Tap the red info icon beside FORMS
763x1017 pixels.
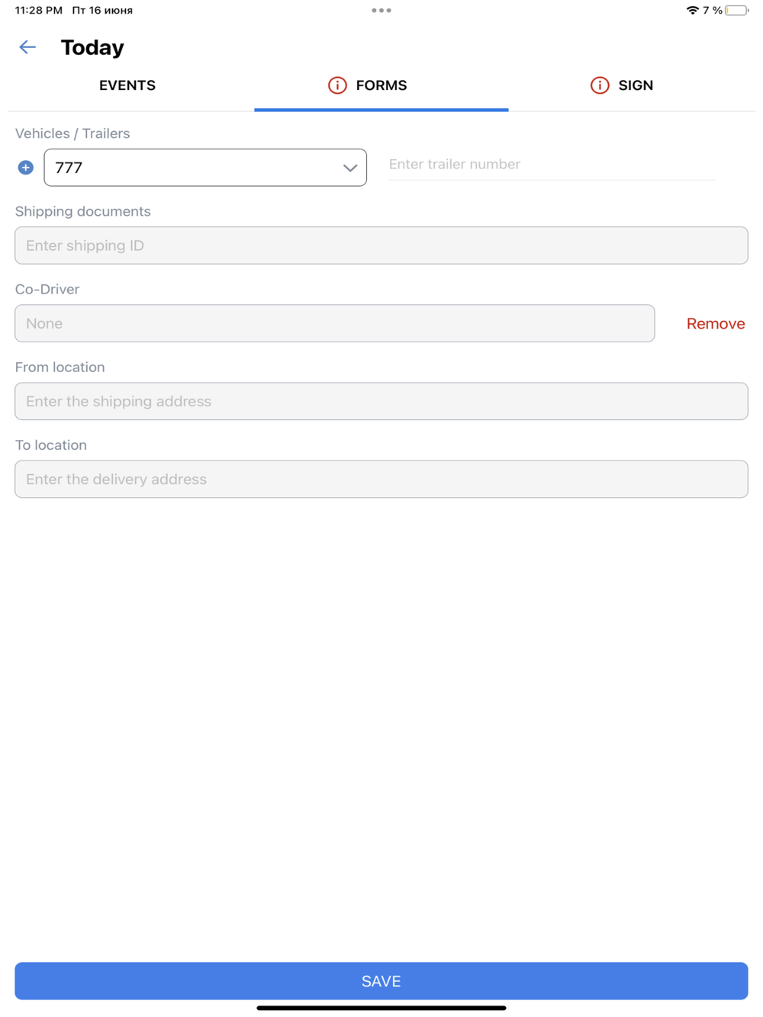click(x=337, y=85)
